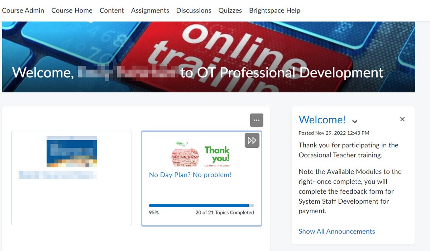Dismiss the Welcome announcement
The image size is (430, 251).
[x=402, y=119]
